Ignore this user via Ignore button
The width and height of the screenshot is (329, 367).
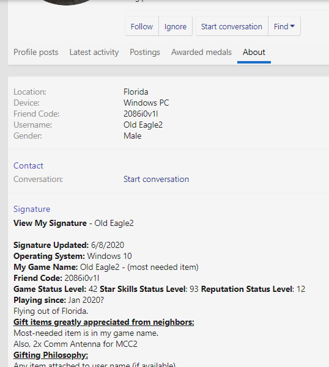(176, 26)
